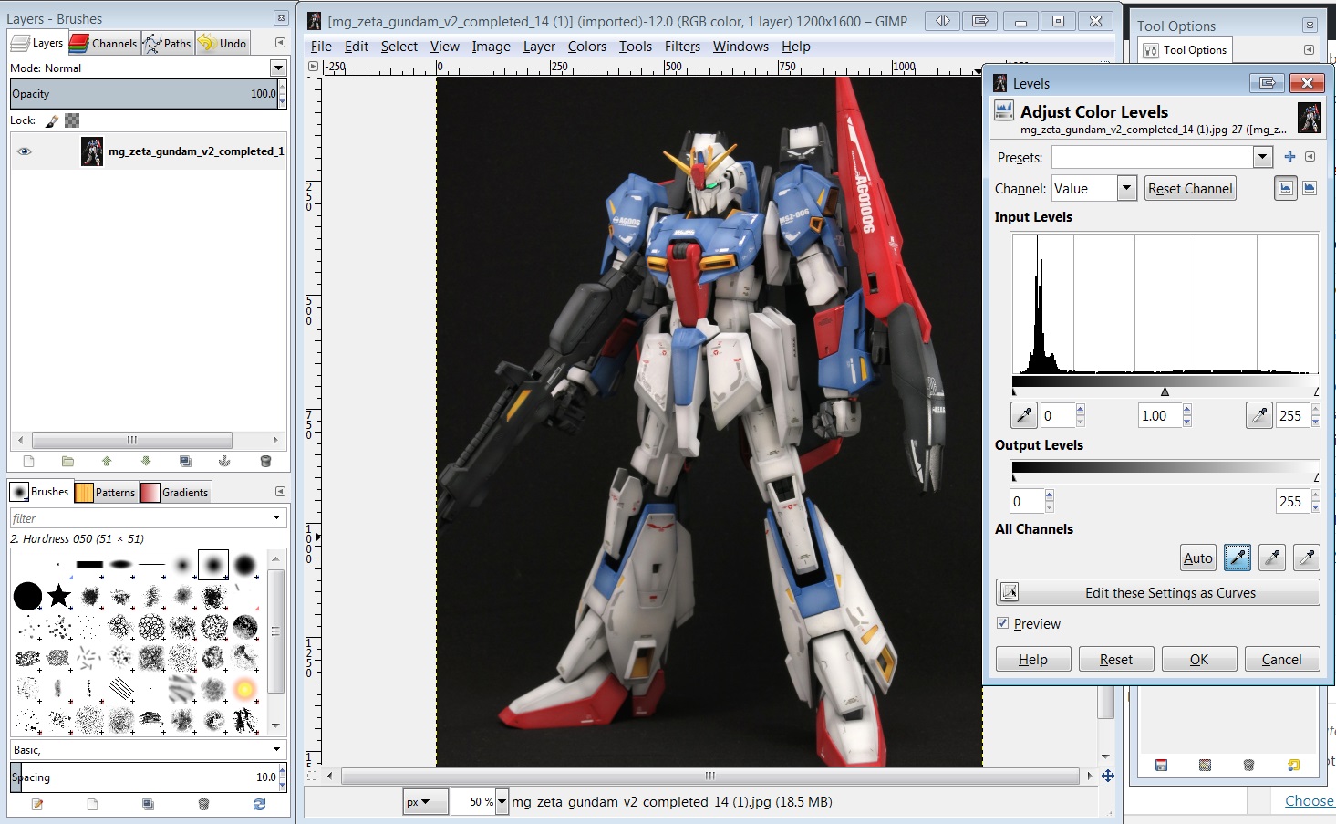Click the brush Spacing slider

144,777
